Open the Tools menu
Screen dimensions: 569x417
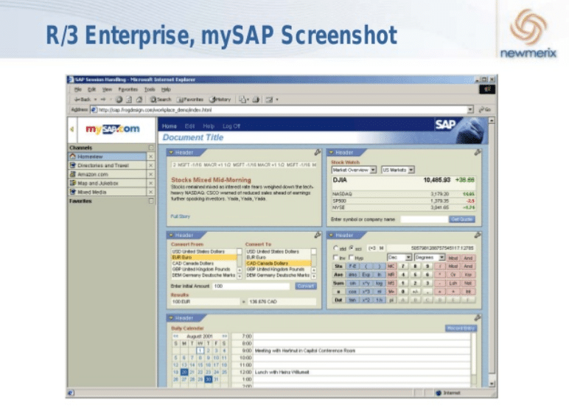pyautogui.click(x=150, y=89)
